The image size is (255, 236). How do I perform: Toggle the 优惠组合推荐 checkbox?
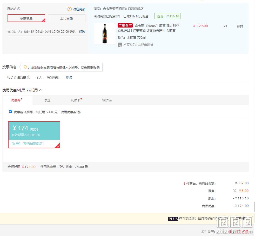pos(10,112)
